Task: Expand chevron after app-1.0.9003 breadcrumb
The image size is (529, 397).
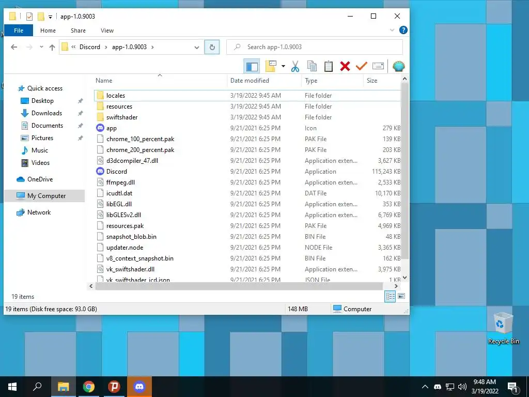Action: click(152, 47)
